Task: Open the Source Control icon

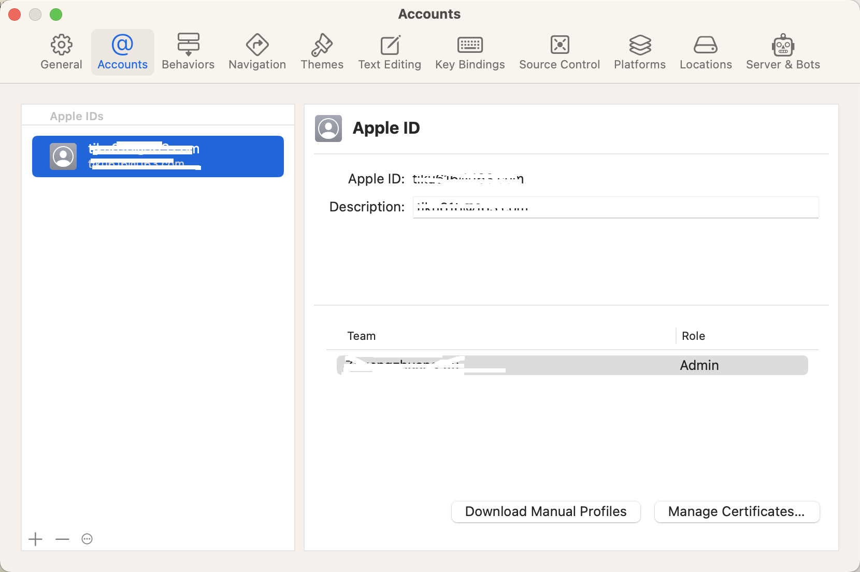Action: pyautogui.click(x=560, y=45)
